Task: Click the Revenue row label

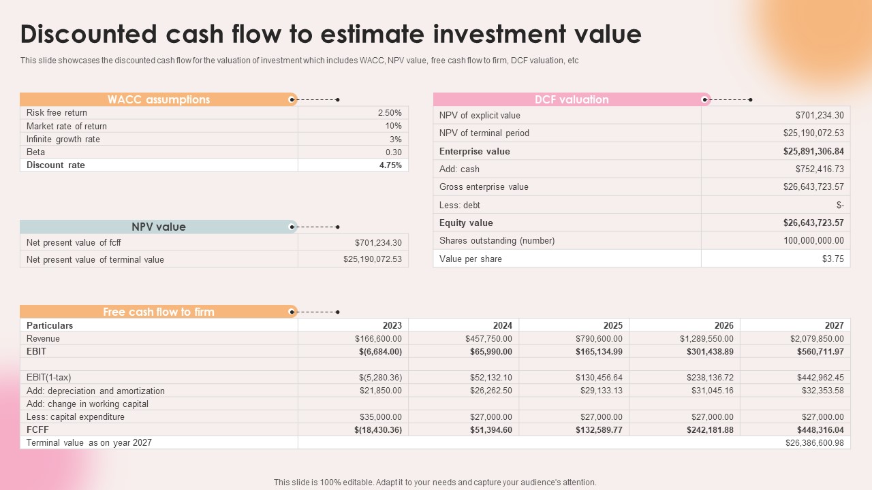Action: click(43, 338)
